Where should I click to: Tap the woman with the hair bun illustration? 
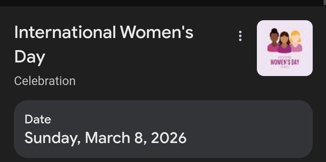coord(274,41)
